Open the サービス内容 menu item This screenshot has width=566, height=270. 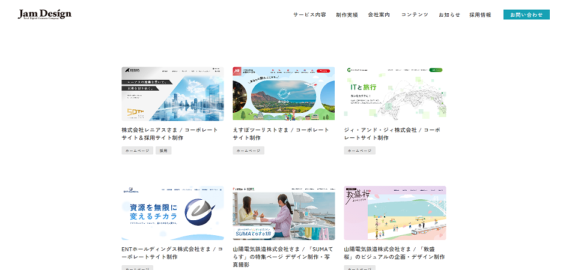click(309, 14)
